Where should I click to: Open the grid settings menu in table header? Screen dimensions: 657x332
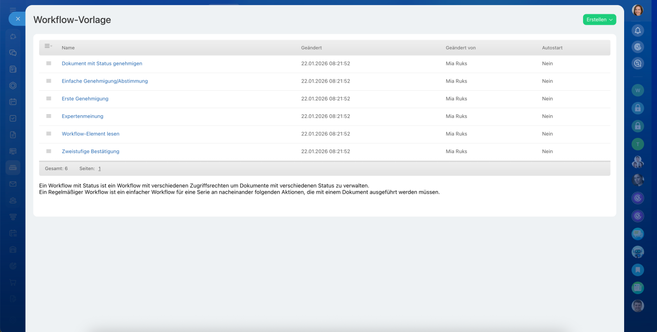coord(48,46)
